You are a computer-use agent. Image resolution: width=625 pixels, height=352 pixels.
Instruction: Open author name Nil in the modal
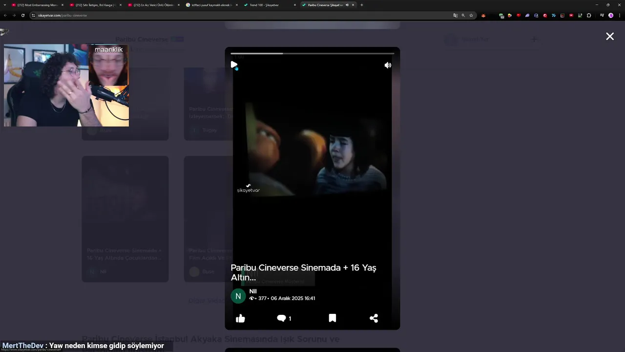(x=253, y=291)
